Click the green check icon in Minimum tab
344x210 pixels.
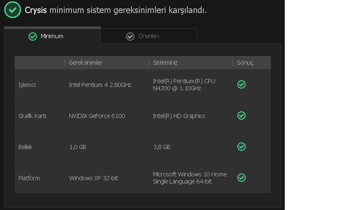tap(33, 37)
